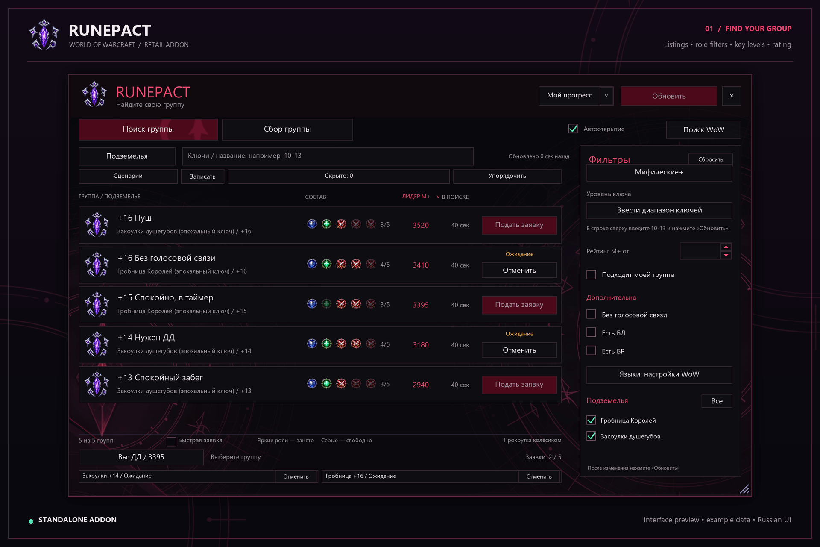This screenshot has height=547, width=820.
Task: Click emblem icon of +15 Спокойно, в таймер
Action: pyautogui.click(x=97, y=305)
